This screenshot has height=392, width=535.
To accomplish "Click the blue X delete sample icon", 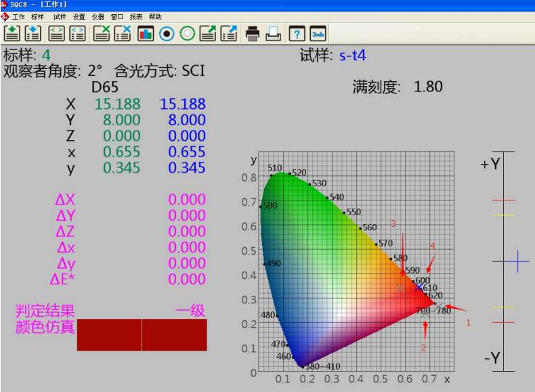I will coord(123,33).
